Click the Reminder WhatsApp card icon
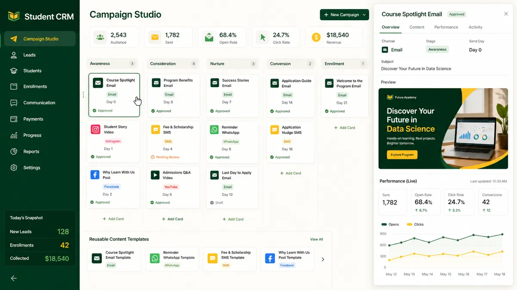 point(214,129)
